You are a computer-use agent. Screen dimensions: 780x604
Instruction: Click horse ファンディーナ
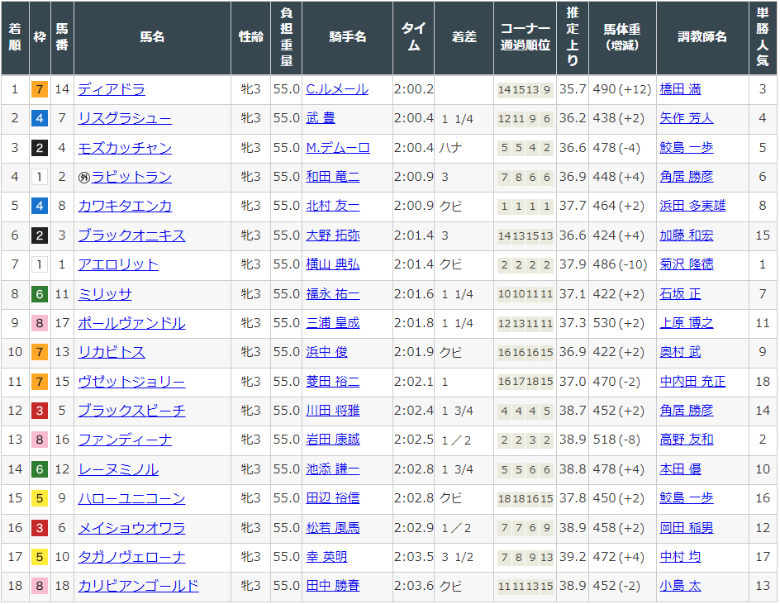[125, 440]
